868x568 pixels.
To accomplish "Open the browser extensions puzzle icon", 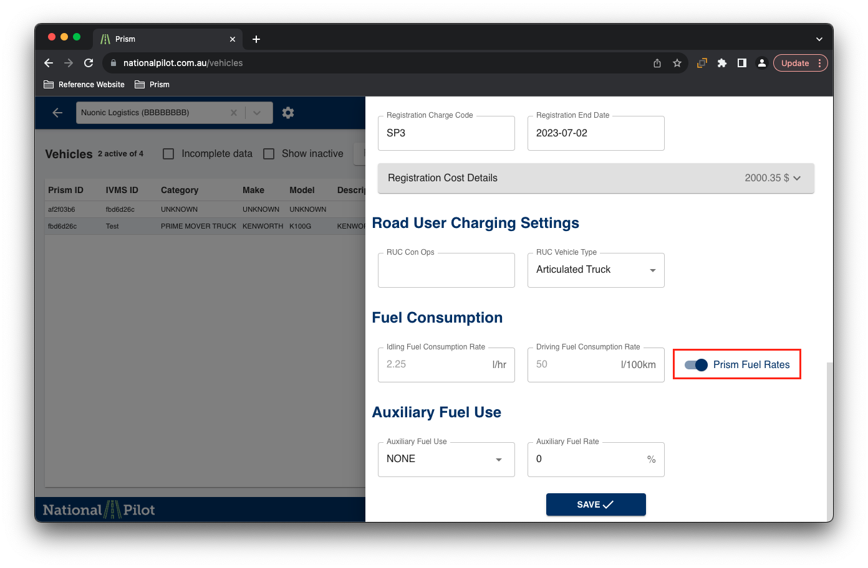I will click(722, 63).
